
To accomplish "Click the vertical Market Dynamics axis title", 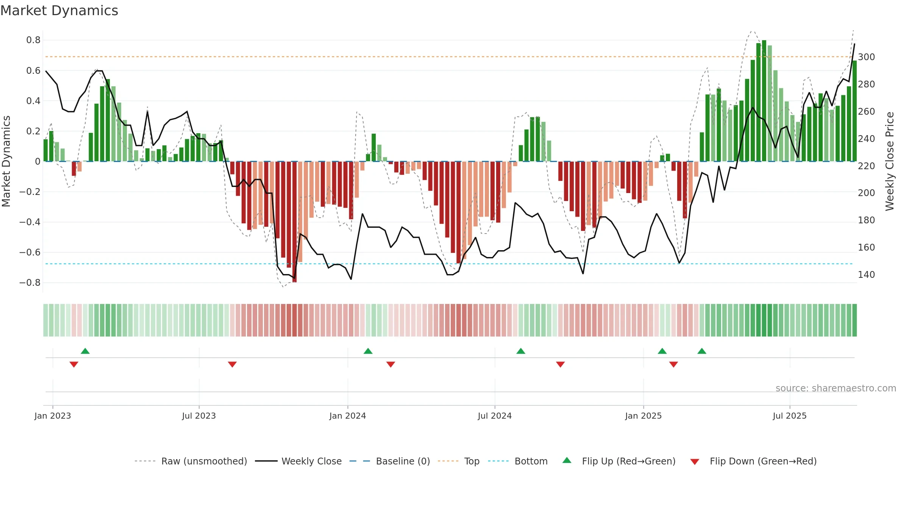I will point(6,161).
